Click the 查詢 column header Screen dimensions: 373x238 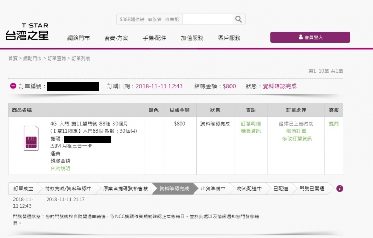251,110
